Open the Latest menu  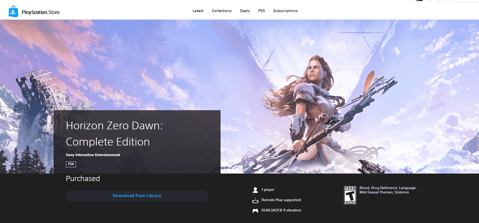click(198, 11)
